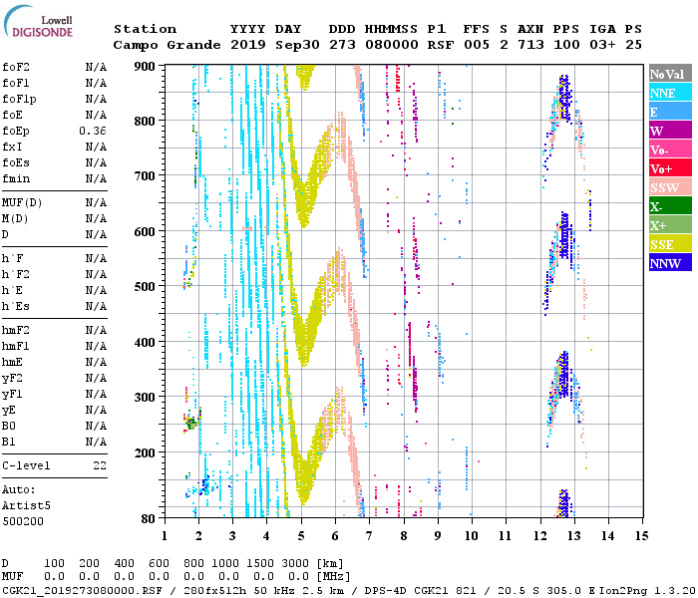Click the B0 parameter label
The width and height of the screenshot is (698, 598).
click(x=8, y=427)
